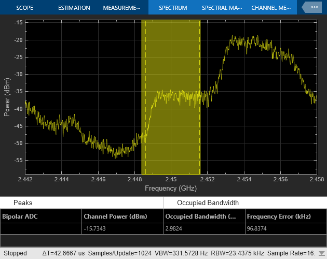Click the right dashed occupied bandwidth cursor
The width and height of the screenshot is (327, 259).
(x=200, y=104)
